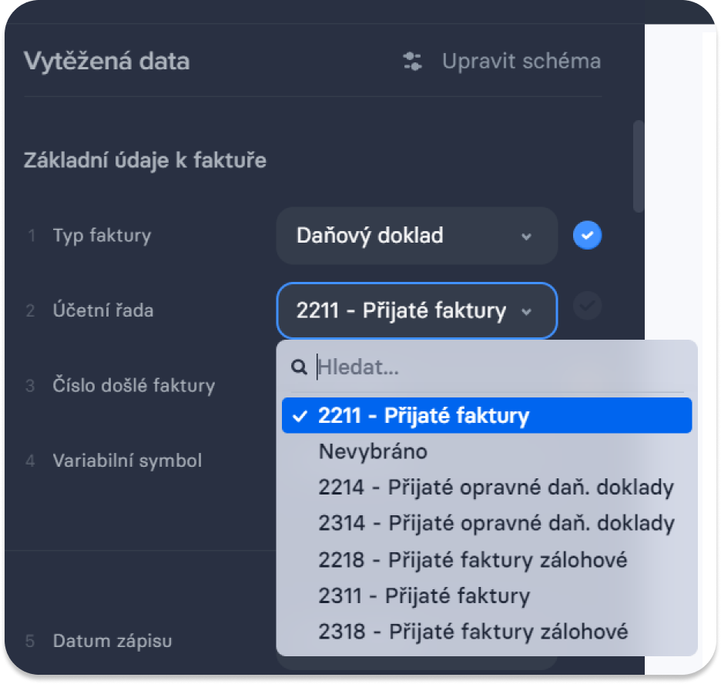Toggle blue confirmation check for Typ faktury
The image size is (721, 684).
[x=587, y=236]
